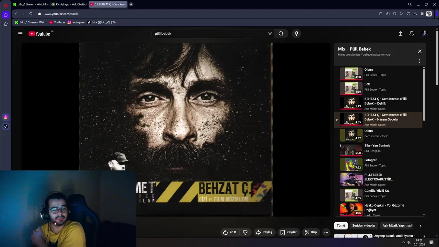439x247 pixels.
Task: Close the Mix - Pilli Bebek panel
Action: pyautogui.click(x=419, y=51)
